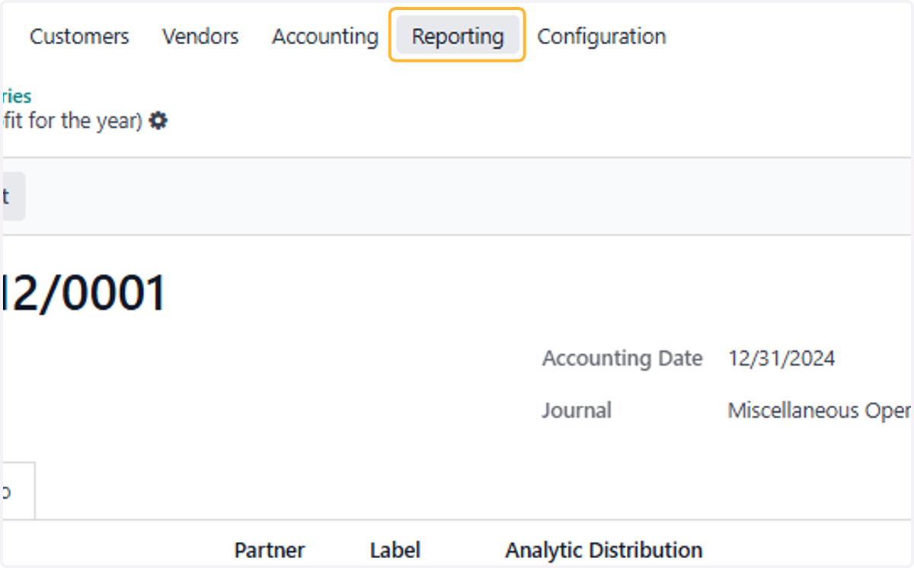Open the Configuration menu

pyautogui.click(x=602, y=36)
